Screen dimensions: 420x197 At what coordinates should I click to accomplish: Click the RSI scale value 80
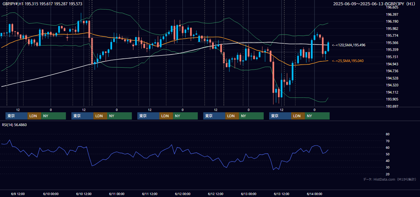(x=387, y=134)
